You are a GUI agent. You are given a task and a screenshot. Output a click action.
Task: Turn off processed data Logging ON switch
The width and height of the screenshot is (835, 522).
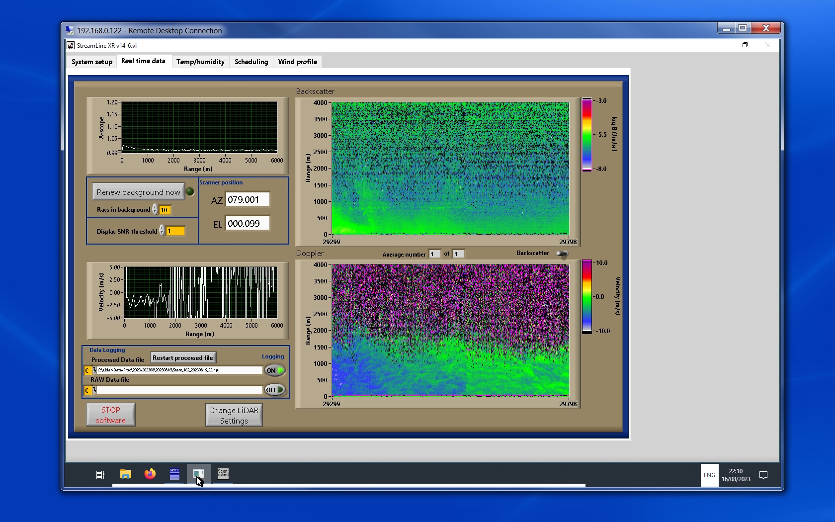(275, 370)
